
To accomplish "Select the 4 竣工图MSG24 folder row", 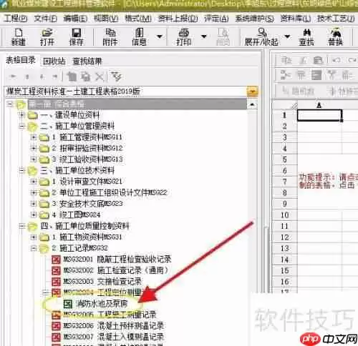I will 76,214.
